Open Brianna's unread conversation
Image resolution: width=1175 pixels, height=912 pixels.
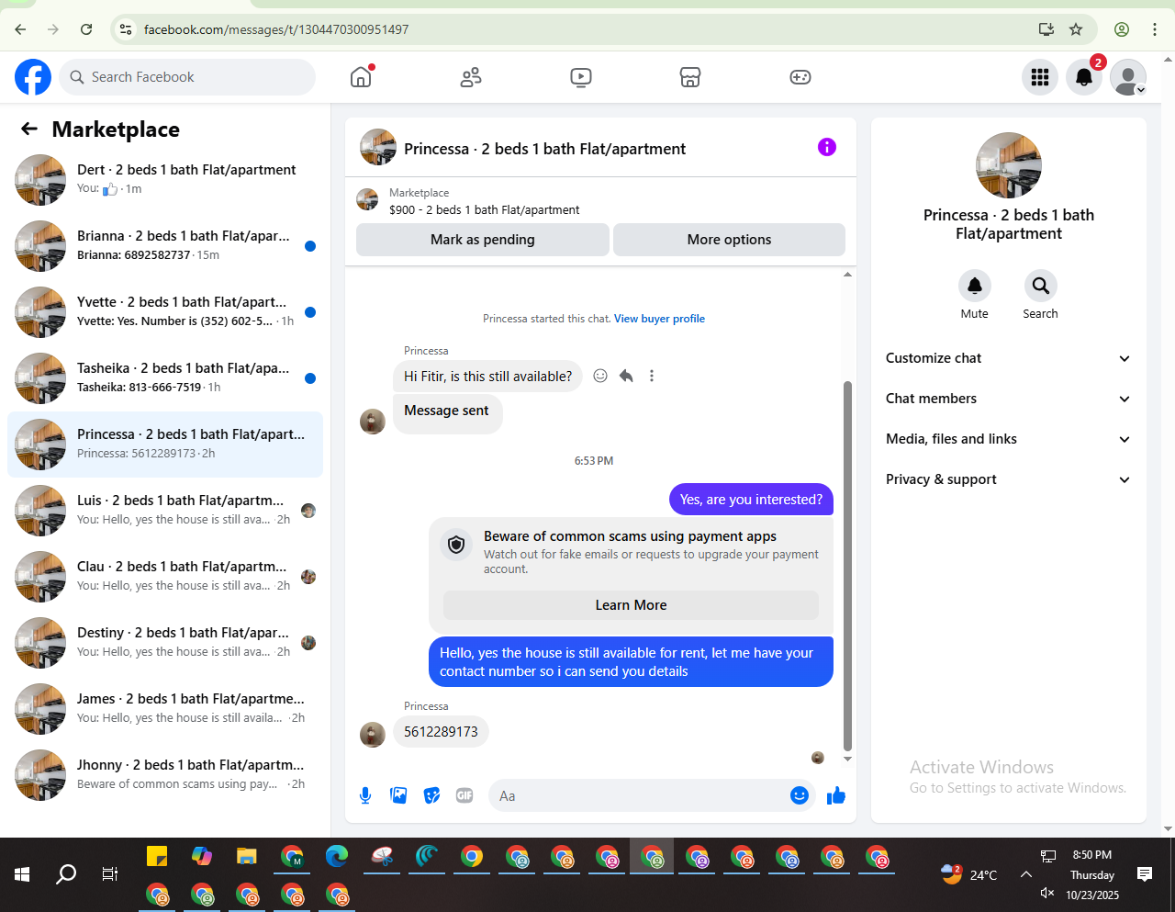165,246
